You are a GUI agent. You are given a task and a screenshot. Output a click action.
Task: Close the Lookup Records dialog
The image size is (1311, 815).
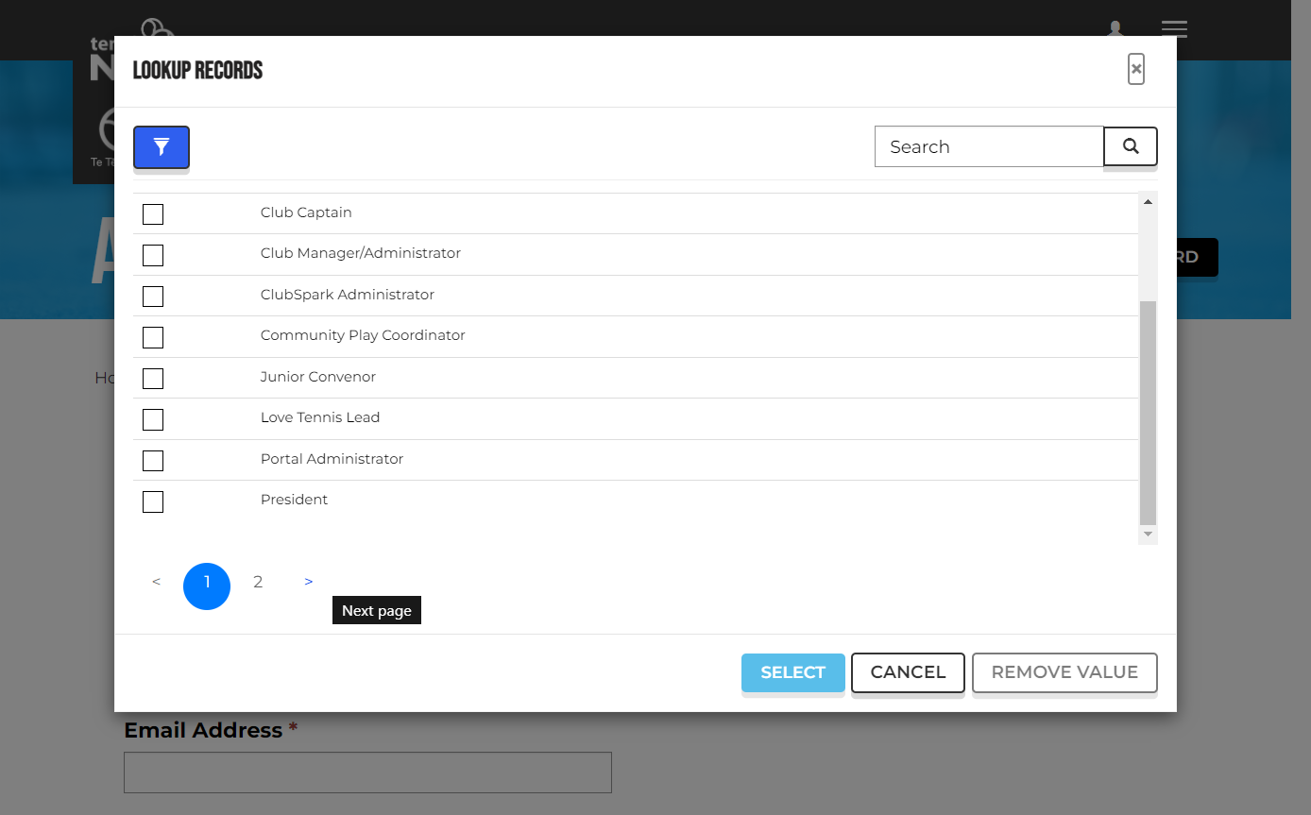(1136, 69)
